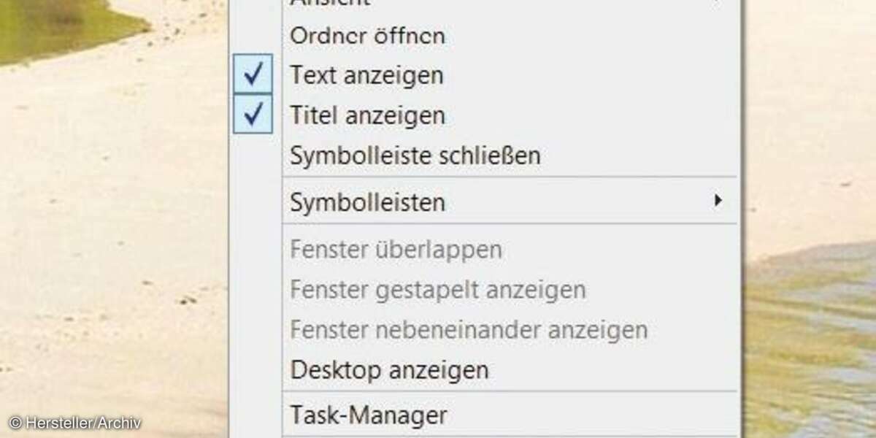Click "Text anzeigen" to hide button text

coord(366,74)
